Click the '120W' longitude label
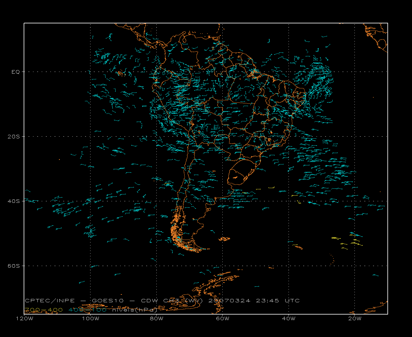 coord(25,318)
